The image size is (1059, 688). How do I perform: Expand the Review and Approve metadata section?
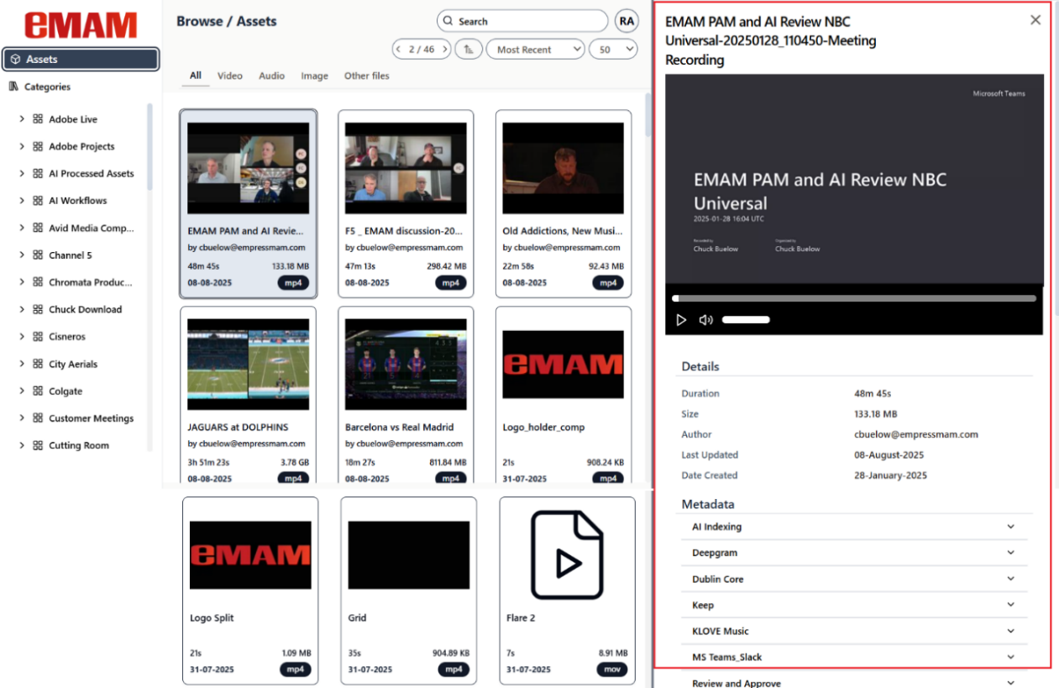click(854, 683)
